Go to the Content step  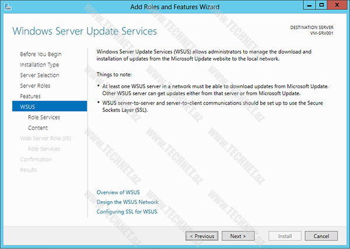[x=37, y=128]
